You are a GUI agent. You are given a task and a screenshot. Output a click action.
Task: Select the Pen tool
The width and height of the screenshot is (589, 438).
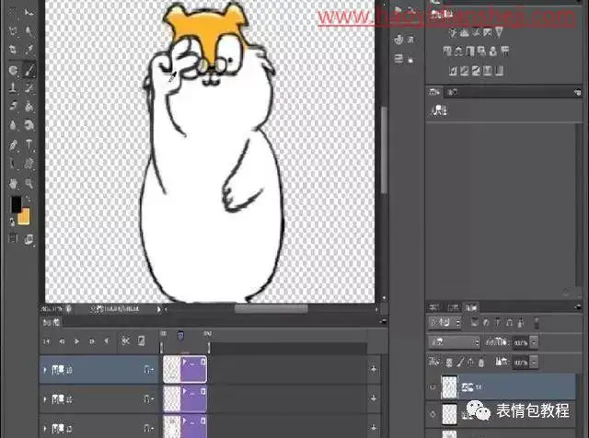click(13, 145)
